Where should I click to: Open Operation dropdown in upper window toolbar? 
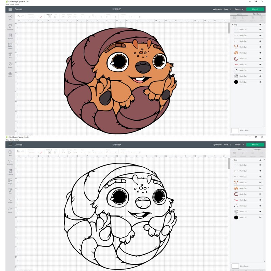click(x=33, y=17)
